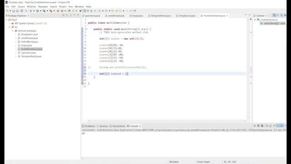
Task: Click the New Java Class toolbar icon
Action: (x=62, y=11)
